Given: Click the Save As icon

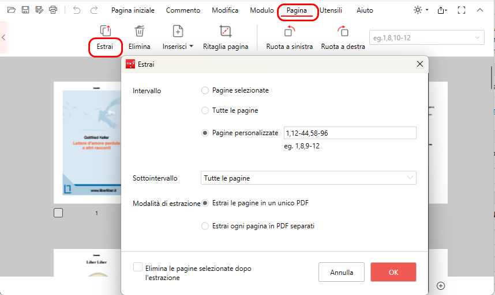Looking at the screenshot, I should tap(39, 10).
